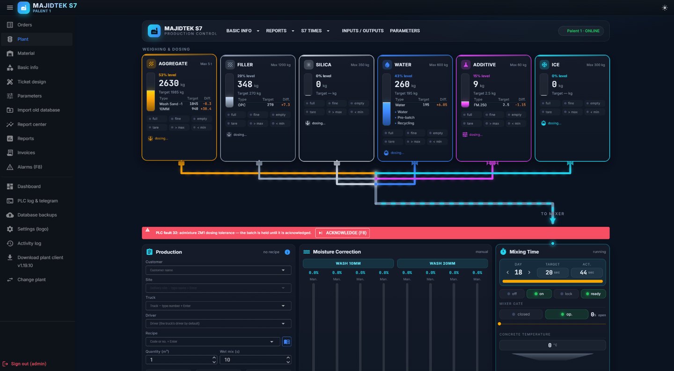Viewport: 674px width, 371px height.
Task: Click the Aggregate hopper icon
Action: [x=151, y=64]
